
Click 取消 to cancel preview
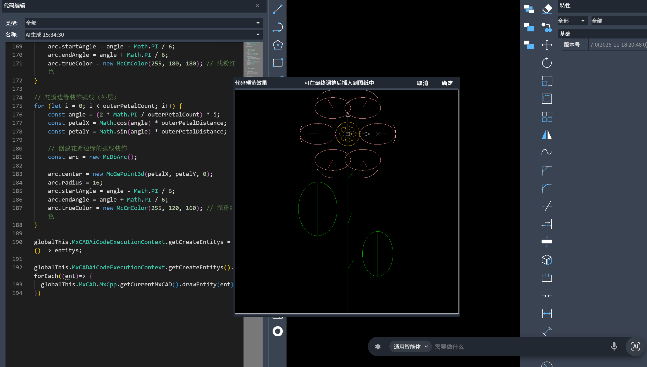[x=422, y=83]
